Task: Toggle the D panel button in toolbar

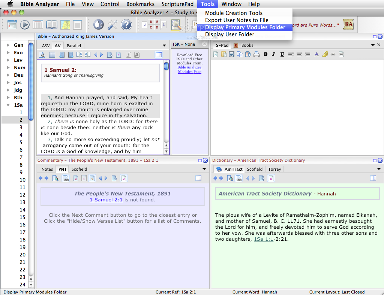Action: (157, 27)
